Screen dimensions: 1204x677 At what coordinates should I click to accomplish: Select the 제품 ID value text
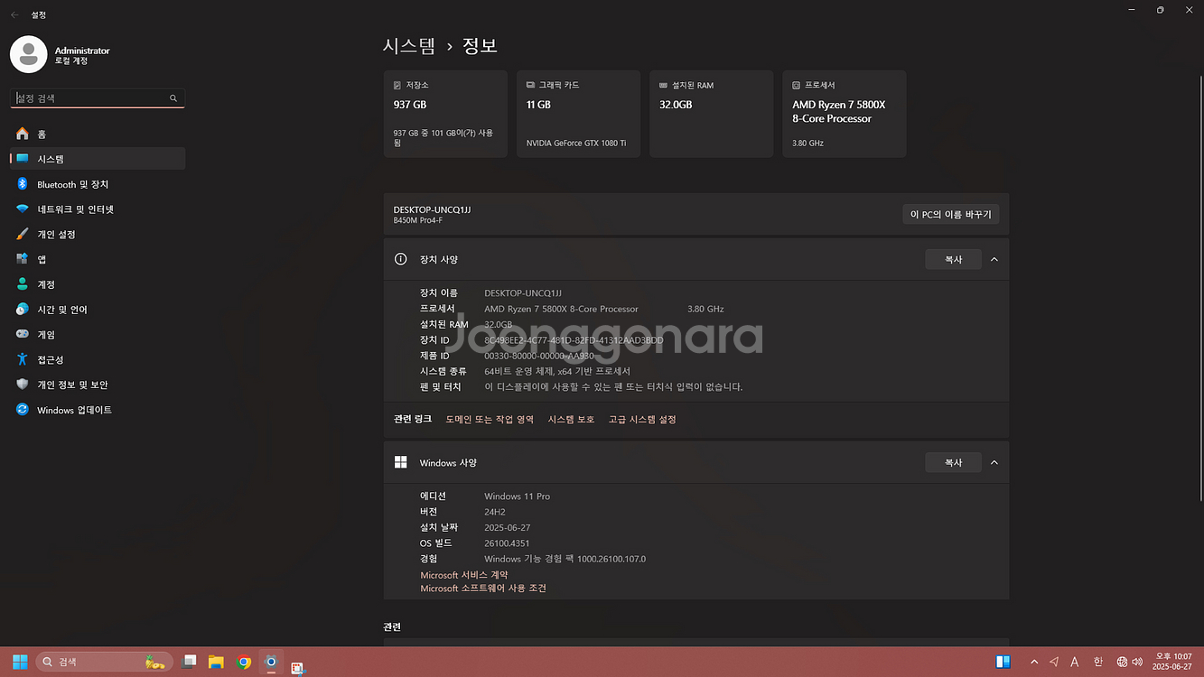[x=540, y=356]
